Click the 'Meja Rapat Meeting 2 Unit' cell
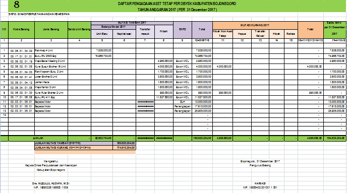 pyautogui.click(x=51, y=61)
